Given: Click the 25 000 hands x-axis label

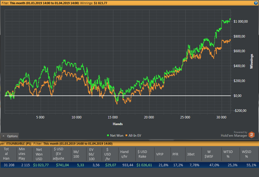Looking at the screenshot, I should (185, 117).
